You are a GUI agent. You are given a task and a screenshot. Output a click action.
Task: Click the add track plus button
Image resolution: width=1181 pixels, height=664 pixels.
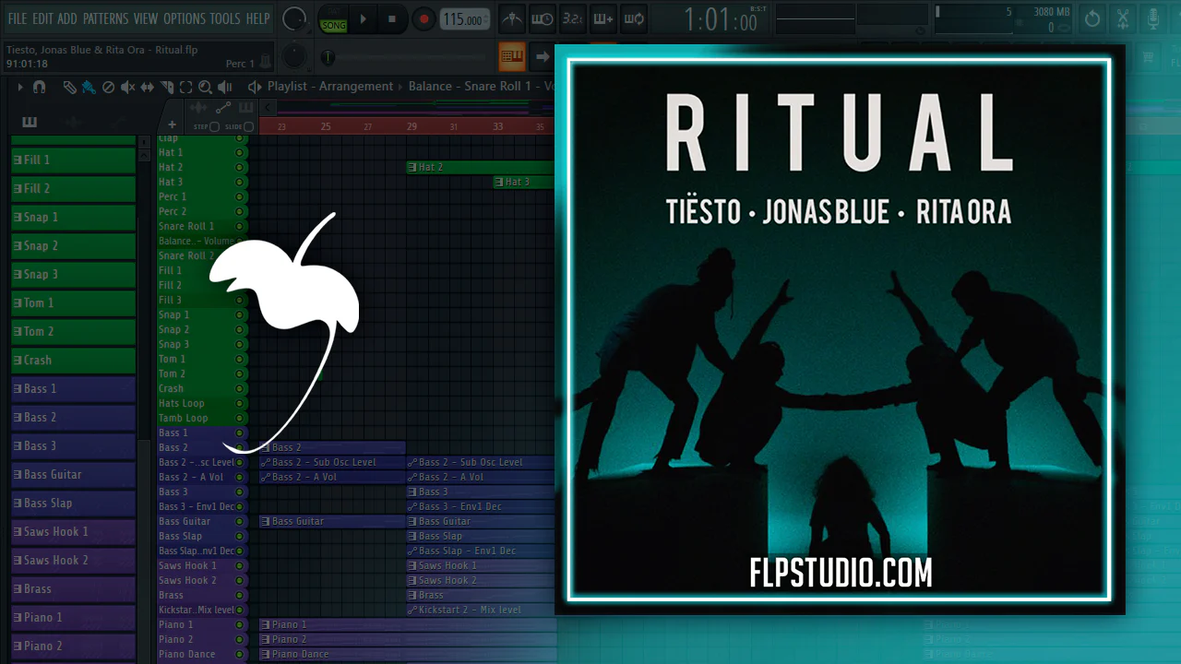pos(172,125)
